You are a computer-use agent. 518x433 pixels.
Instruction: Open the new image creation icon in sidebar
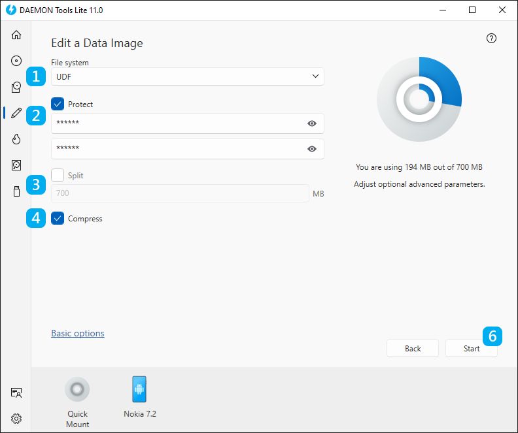coord(16,87)
